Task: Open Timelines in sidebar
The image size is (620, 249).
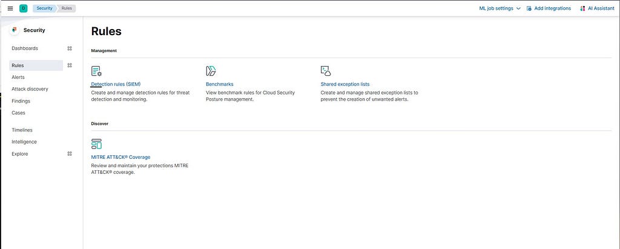Action: pos(22,130)
